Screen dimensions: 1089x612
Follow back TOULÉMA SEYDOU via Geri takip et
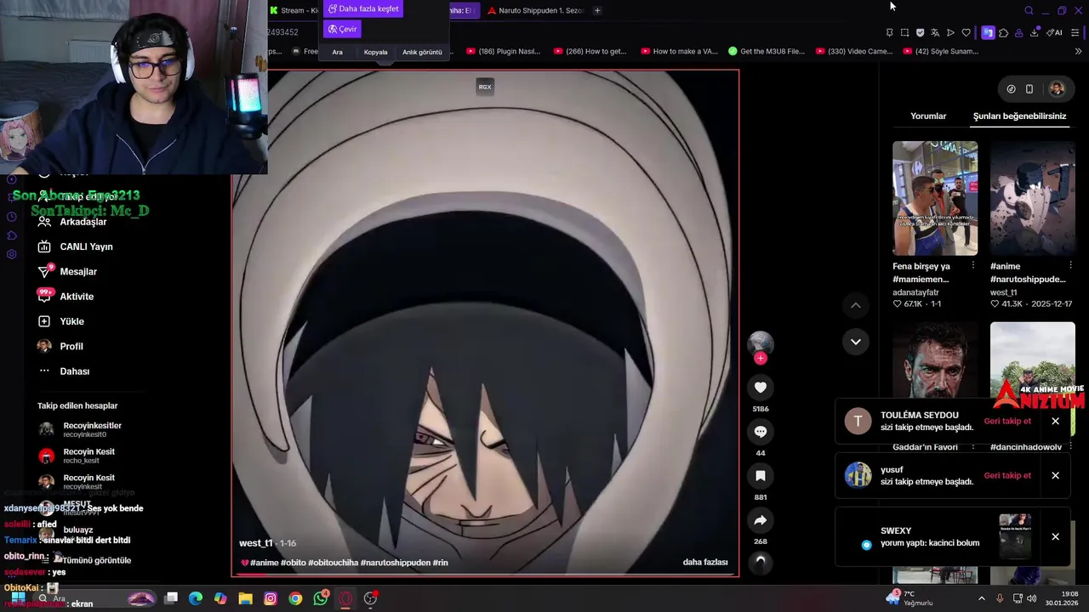pyautogui.click(x=1007, y=421)
